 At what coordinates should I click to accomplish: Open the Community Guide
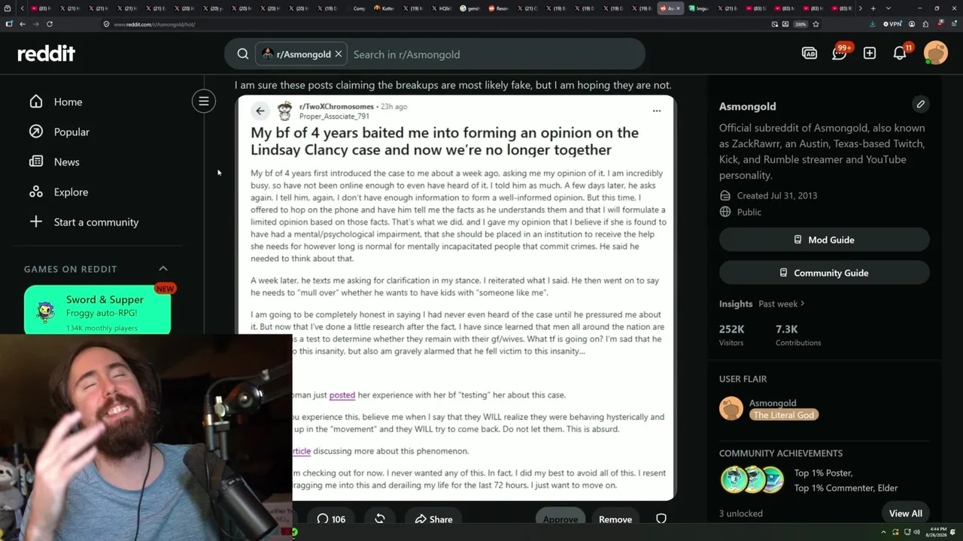pyautogui.click(x=825, y=273)
